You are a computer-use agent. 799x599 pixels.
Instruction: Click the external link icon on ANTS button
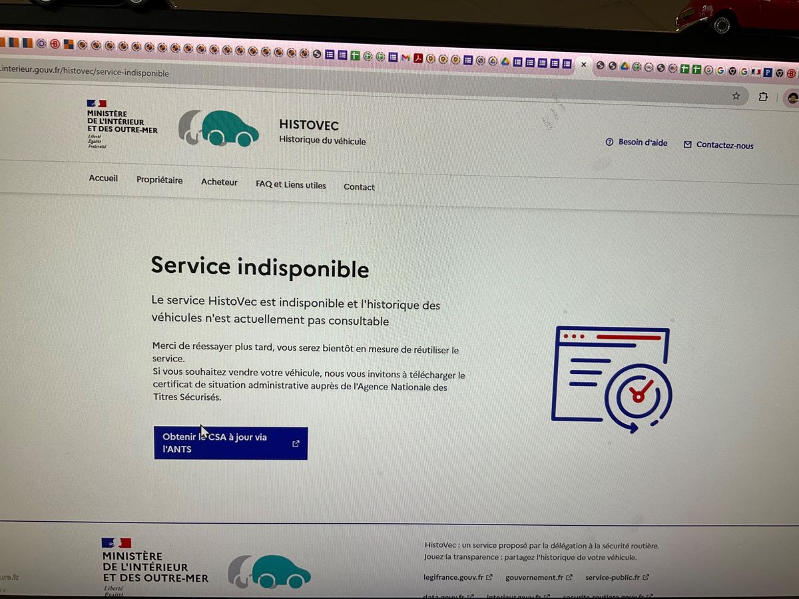[x=296, y=444]
